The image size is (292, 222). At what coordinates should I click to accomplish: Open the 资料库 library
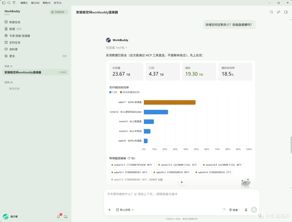tap(11, 49)
